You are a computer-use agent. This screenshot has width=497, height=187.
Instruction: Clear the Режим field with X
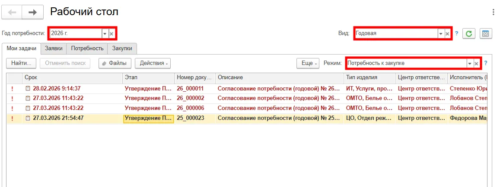(x=476, y=63)
